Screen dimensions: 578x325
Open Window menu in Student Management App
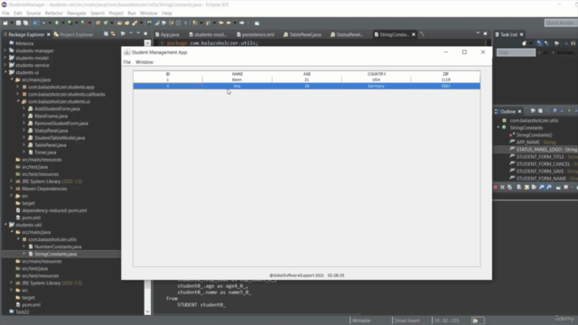tap(144, 62)
